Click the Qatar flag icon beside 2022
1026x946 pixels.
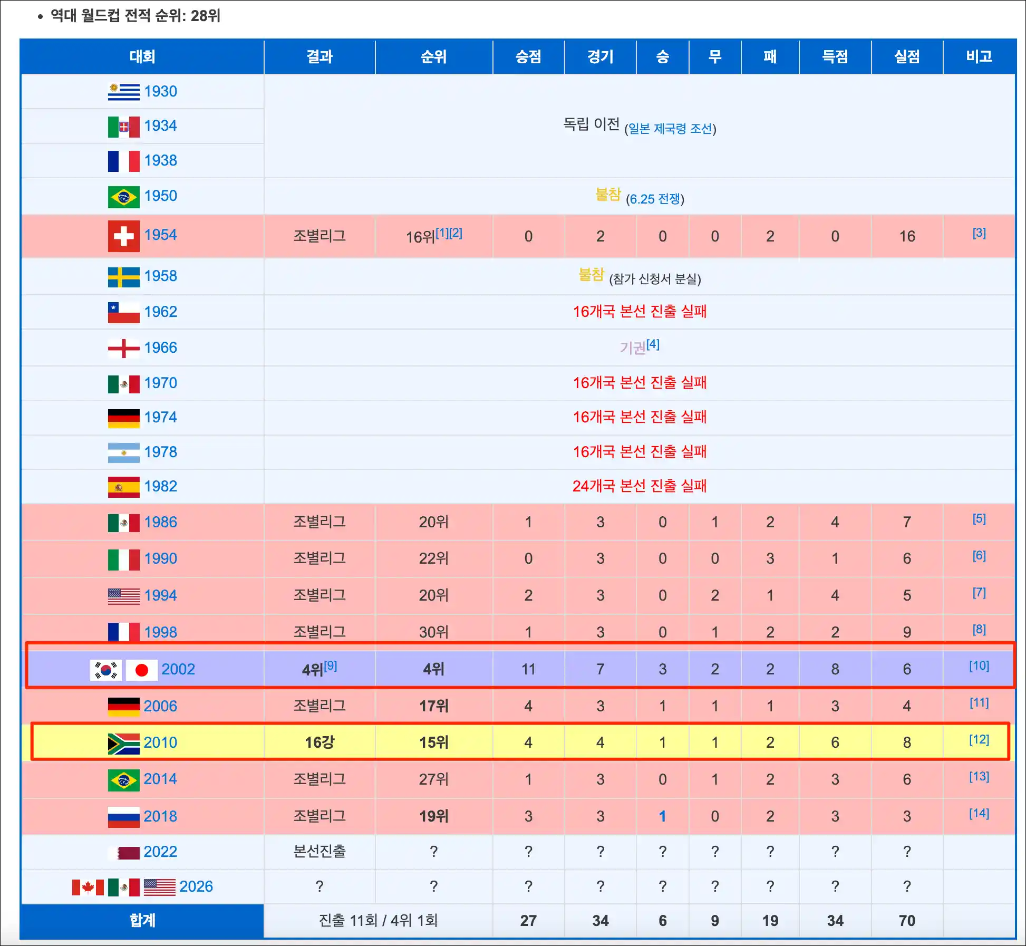click(123, 853)
